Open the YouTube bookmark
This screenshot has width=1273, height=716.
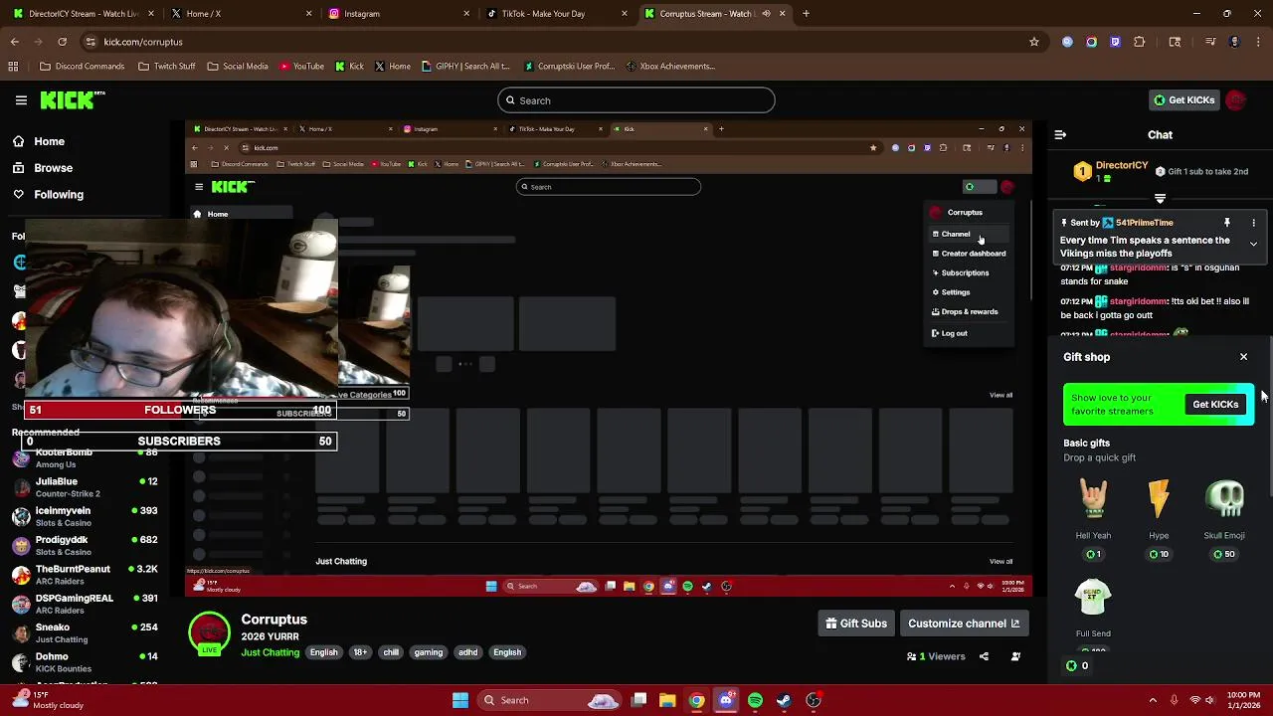click(x=301, y=67)
